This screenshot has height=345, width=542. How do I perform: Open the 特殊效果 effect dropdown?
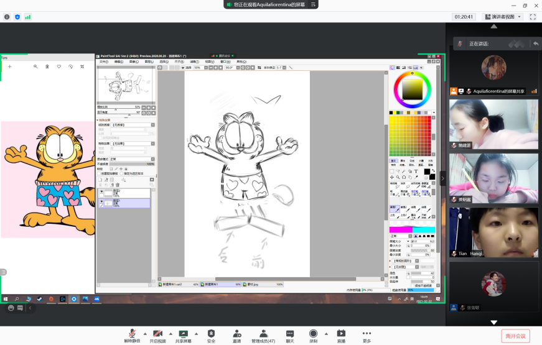[133, 144]
